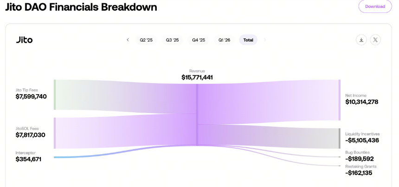This screenshot has width=399, height=187.
Task: Click the JitoSOL Fees amount label
Action: point(30,135)
